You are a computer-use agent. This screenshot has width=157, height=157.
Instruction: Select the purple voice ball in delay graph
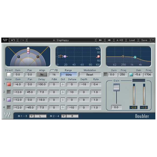click(x=65, y=57)
